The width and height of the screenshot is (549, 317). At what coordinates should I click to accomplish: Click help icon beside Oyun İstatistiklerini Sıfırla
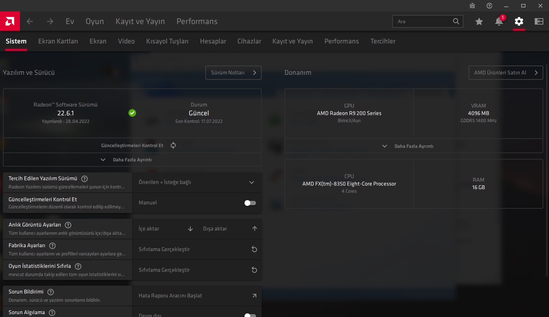click(x=78, y=266)
